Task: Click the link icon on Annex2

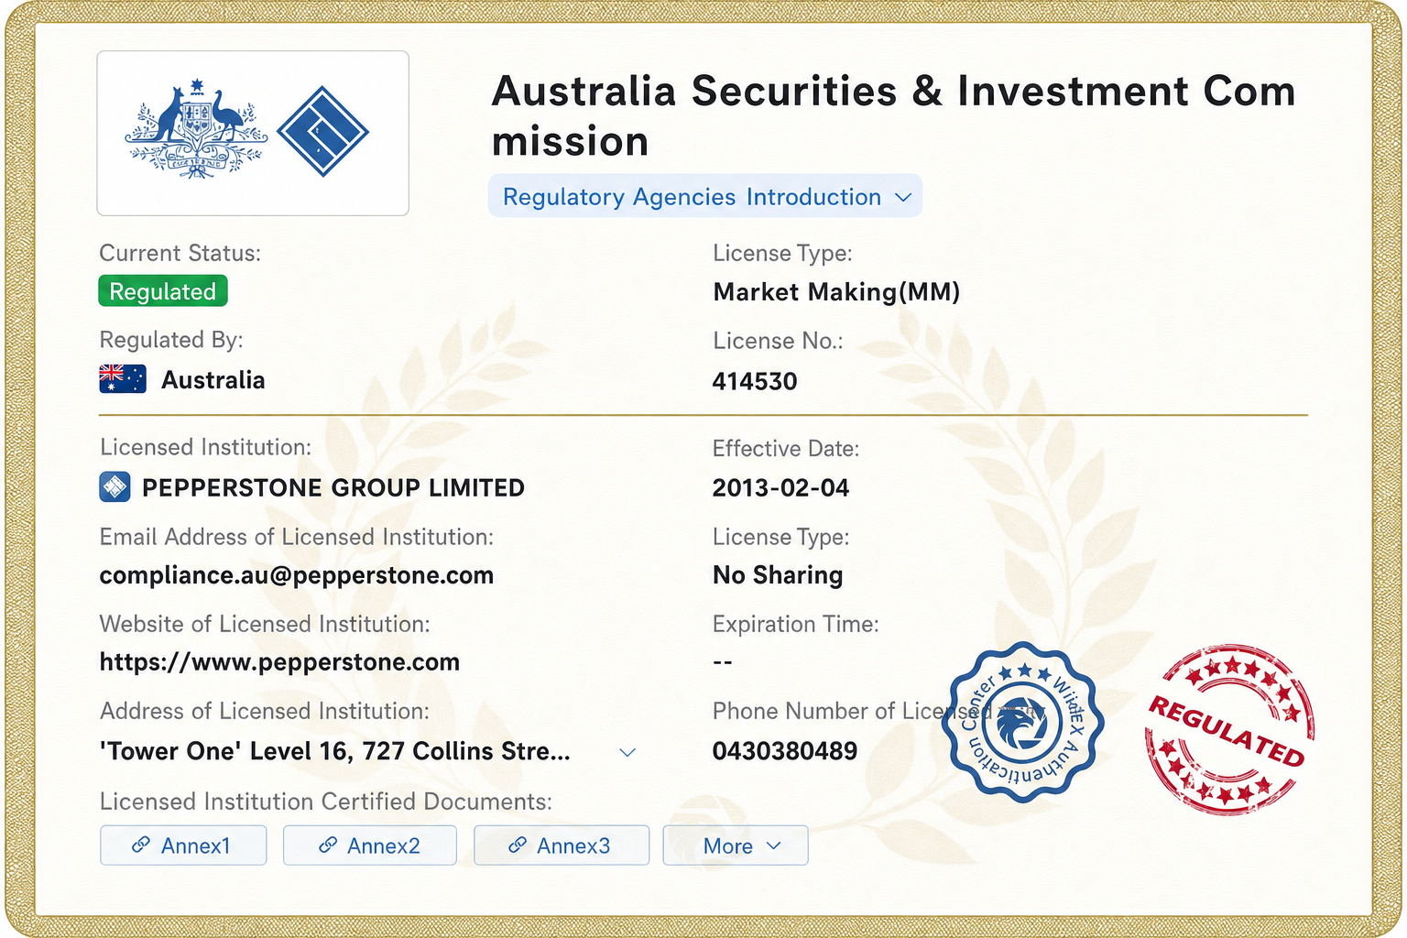Action: (327, 845)
